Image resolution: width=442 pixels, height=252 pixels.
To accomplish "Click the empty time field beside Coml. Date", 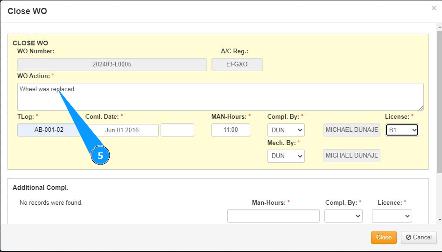I will [x=177, y=130].
